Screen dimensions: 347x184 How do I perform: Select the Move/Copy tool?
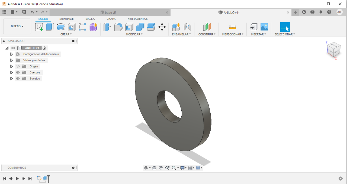click(162, 27)
